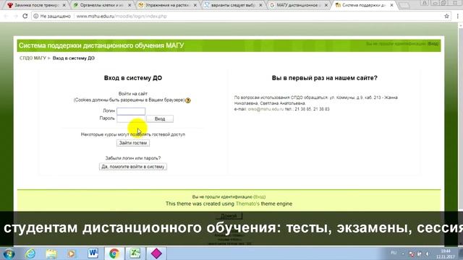Close the 'Заминка после тренир' tab
This screenshot has height=260, width=463.
pos(64,5)
